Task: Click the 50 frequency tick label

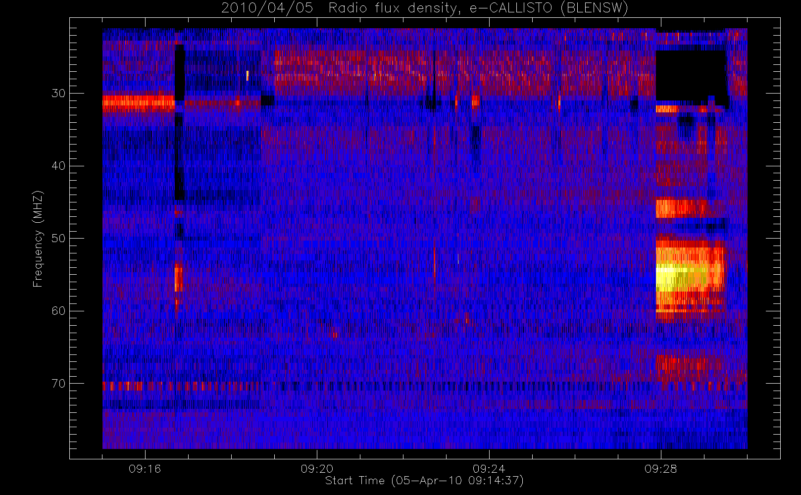Action: click(x=58, y=238)
